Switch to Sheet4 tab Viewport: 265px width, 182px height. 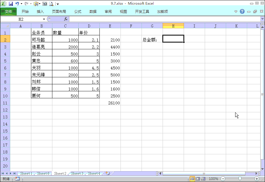pos(94,174)
